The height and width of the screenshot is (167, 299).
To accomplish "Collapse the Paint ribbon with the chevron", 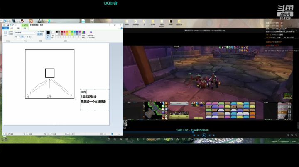I will (119, 28).
